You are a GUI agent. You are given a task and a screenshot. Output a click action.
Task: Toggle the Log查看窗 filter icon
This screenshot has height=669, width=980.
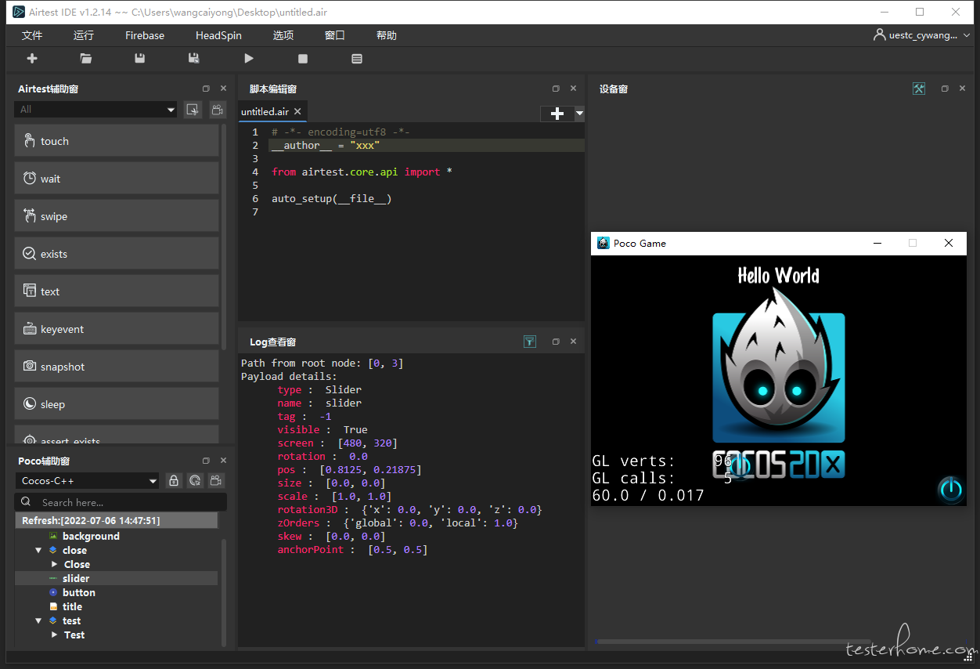pyautogui.click(x=530, y=342)
